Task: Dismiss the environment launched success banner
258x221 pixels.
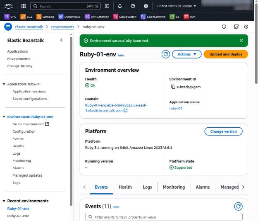Action: pyautogui.click(x=241, y=41)
